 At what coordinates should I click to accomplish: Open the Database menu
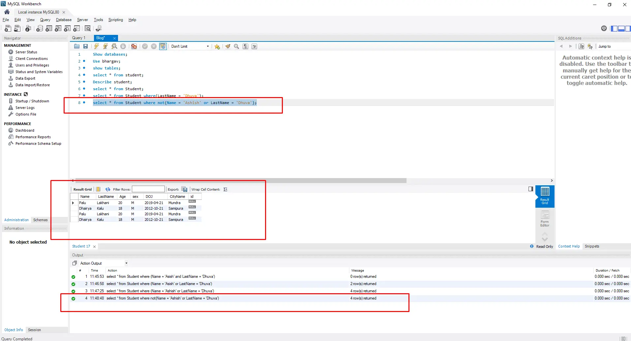pos(64,20)
